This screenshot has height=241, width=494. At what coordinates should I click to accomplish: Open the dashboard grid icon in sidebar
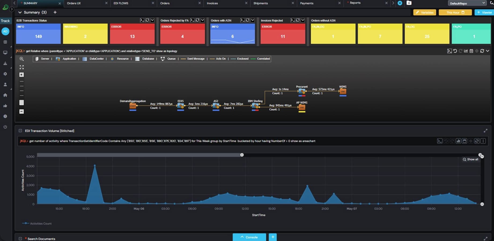click(5, 42)
